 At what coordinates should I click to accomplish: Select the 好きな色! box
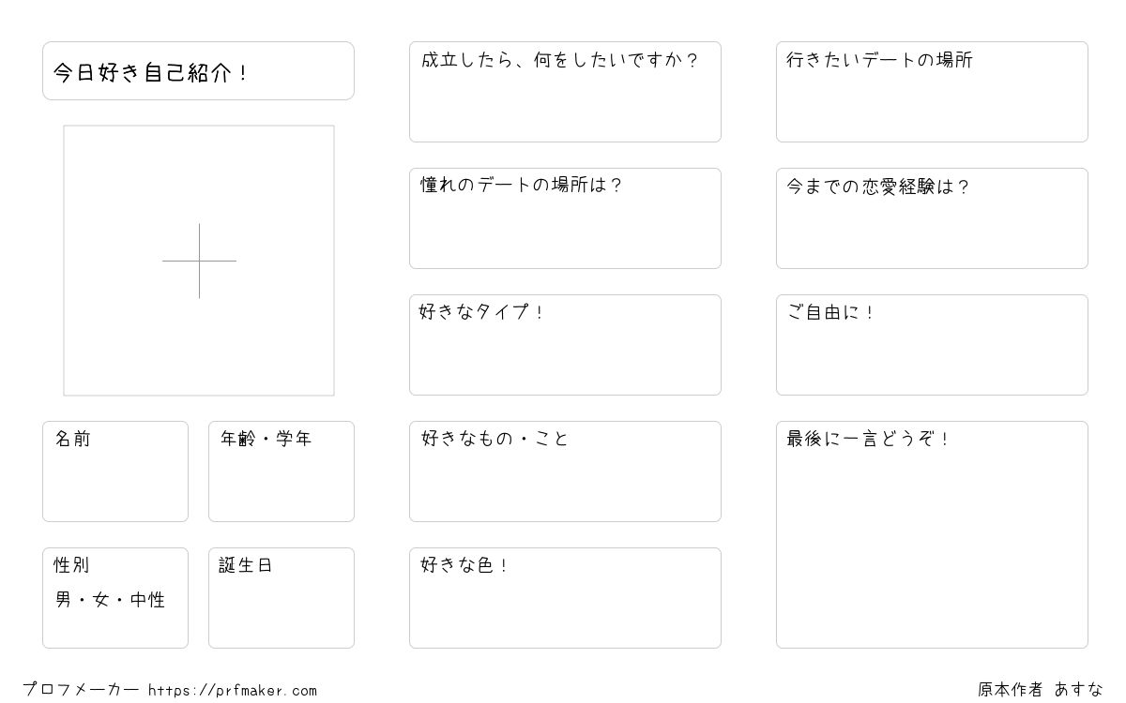point(565,598)
